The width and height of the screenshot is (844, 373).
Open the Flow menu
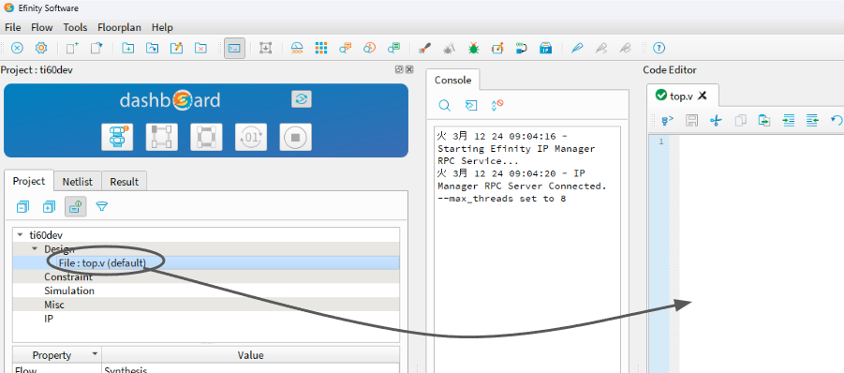pyautogui.click(x=42, y=27)
